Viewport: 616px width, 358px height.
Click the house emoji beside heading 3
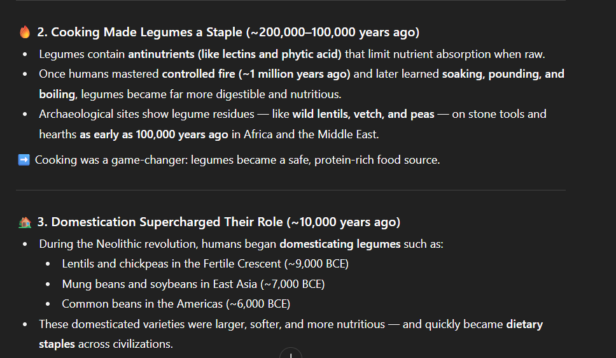[25, 222]
